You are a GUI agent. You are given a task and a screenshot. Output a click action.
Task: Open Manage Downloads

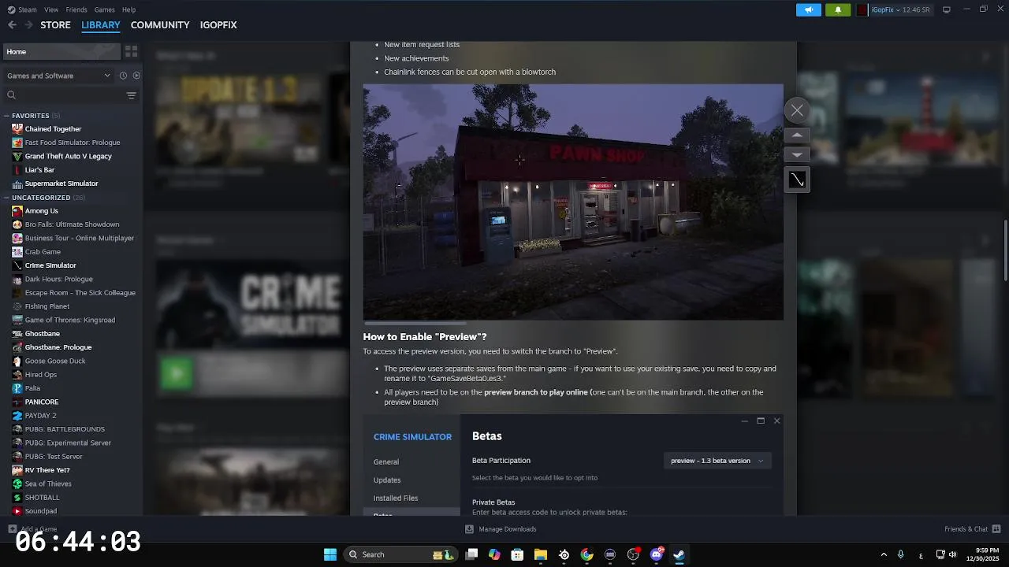point(501,529)
